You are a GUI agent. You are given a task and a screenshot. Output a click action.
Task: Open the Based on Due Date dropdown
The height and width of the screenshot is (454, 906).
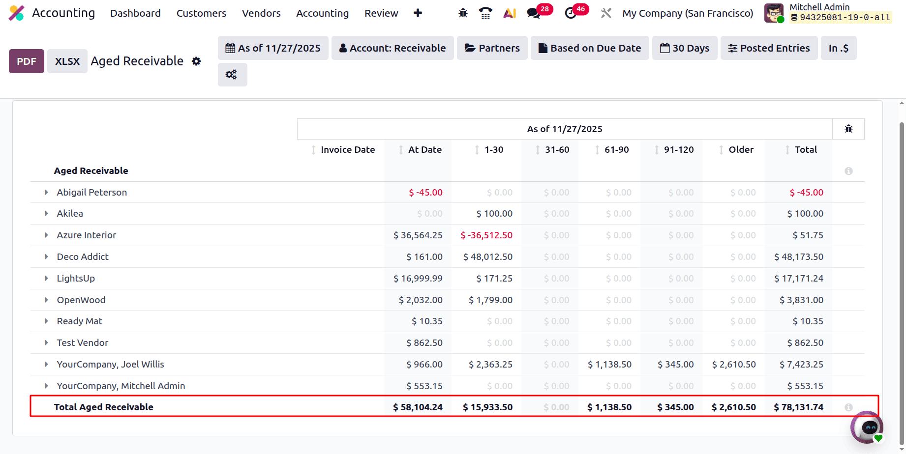(x=590, y=48)
